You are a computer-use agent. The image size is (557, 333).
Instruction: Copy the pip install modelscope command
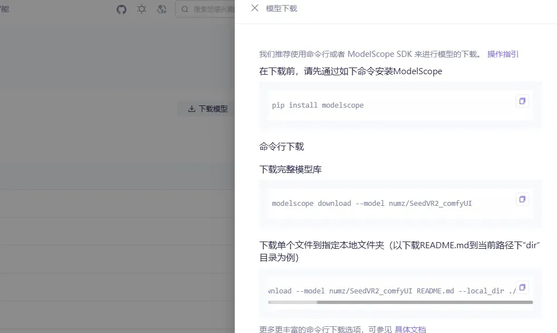[522, 101]
